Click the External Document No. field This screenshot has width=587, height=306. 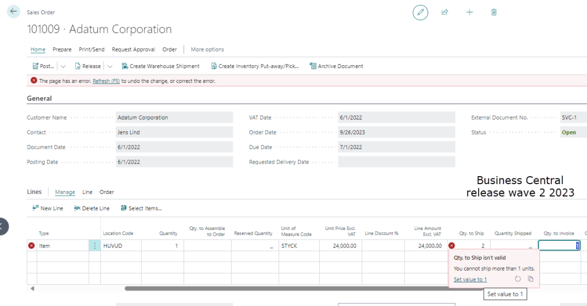[573, 117]
